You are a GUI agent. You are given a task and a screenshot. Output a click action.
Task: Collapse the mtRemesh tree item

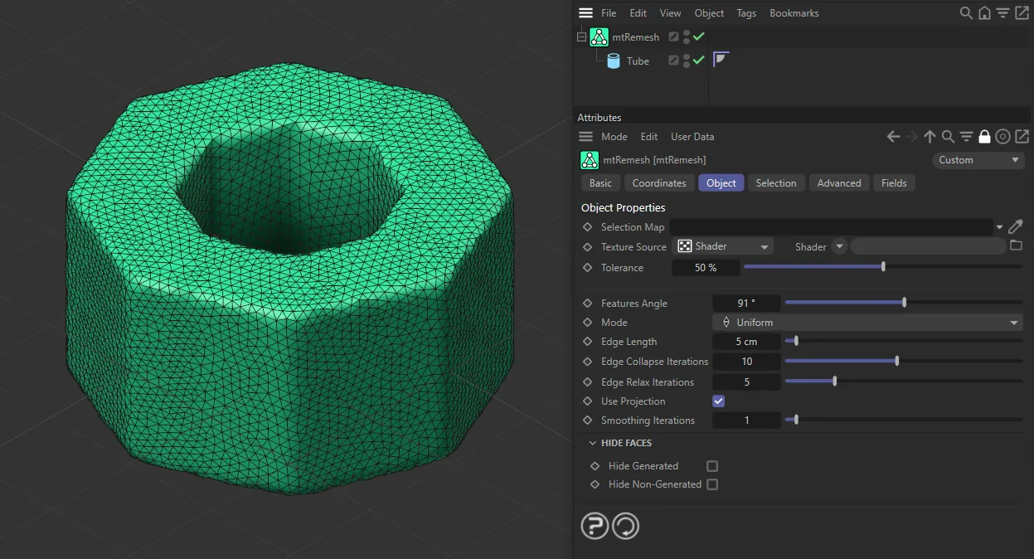coord(580,36)
